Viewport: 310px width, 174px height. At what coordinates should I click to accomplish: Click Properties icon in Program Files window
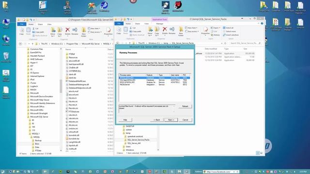[108, 30]
